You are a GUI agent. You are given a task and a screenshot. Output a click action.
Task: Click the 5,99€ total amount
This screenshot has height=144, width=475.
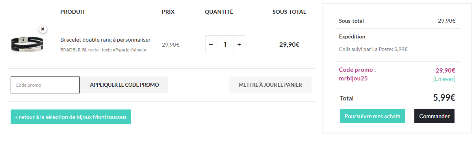point(444,98)
